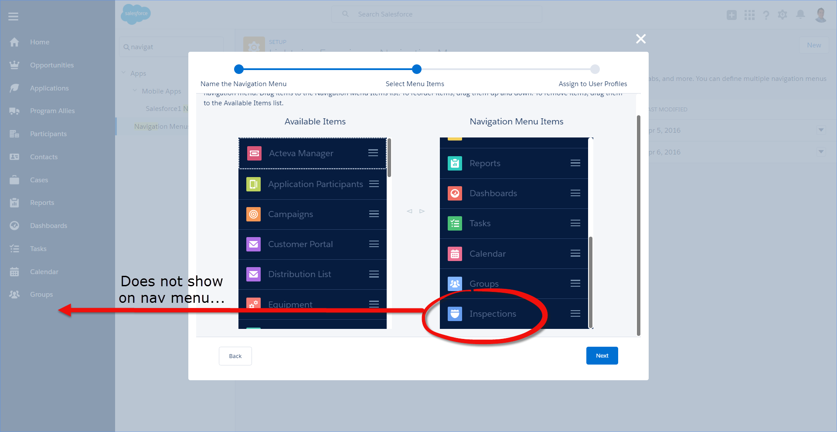Open the notifications bell icon
Screen dimensions: 837x432
point(800,15)
